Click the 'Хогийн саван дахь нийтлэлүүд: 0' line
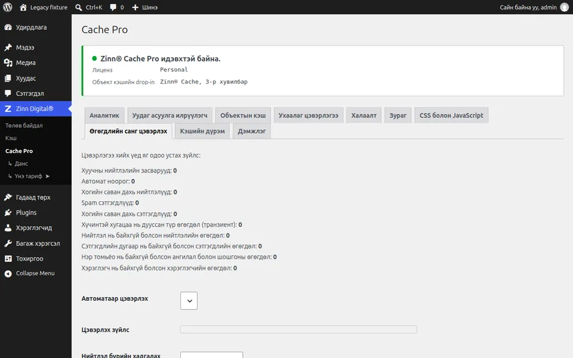 129,192
